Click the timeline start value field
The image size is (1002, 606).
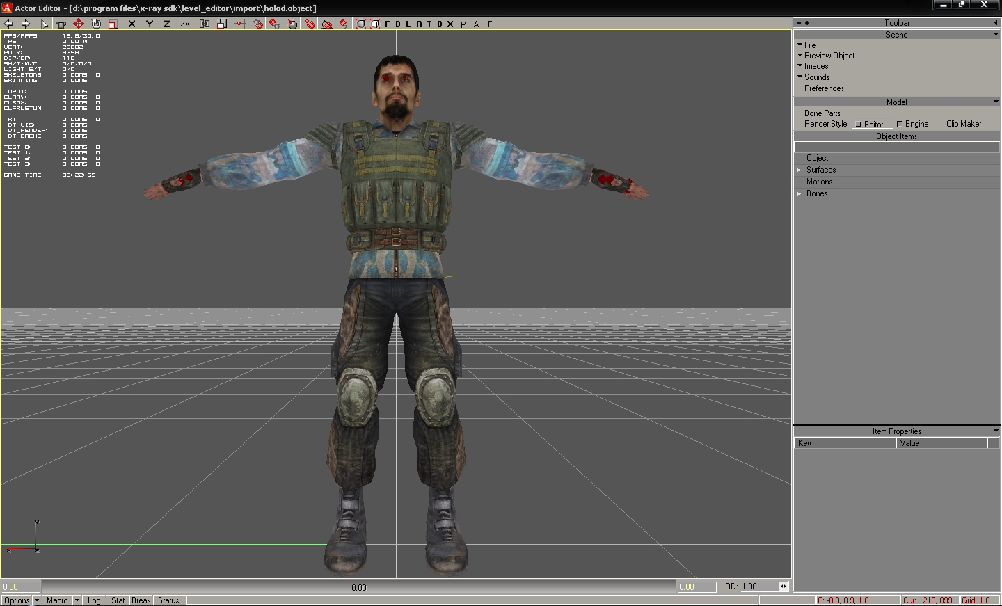[20, 587]
